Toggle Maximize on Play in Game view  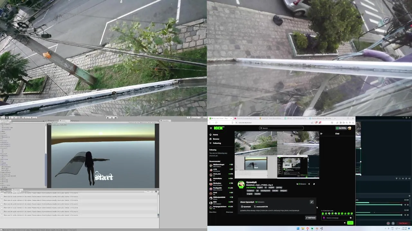135,123
